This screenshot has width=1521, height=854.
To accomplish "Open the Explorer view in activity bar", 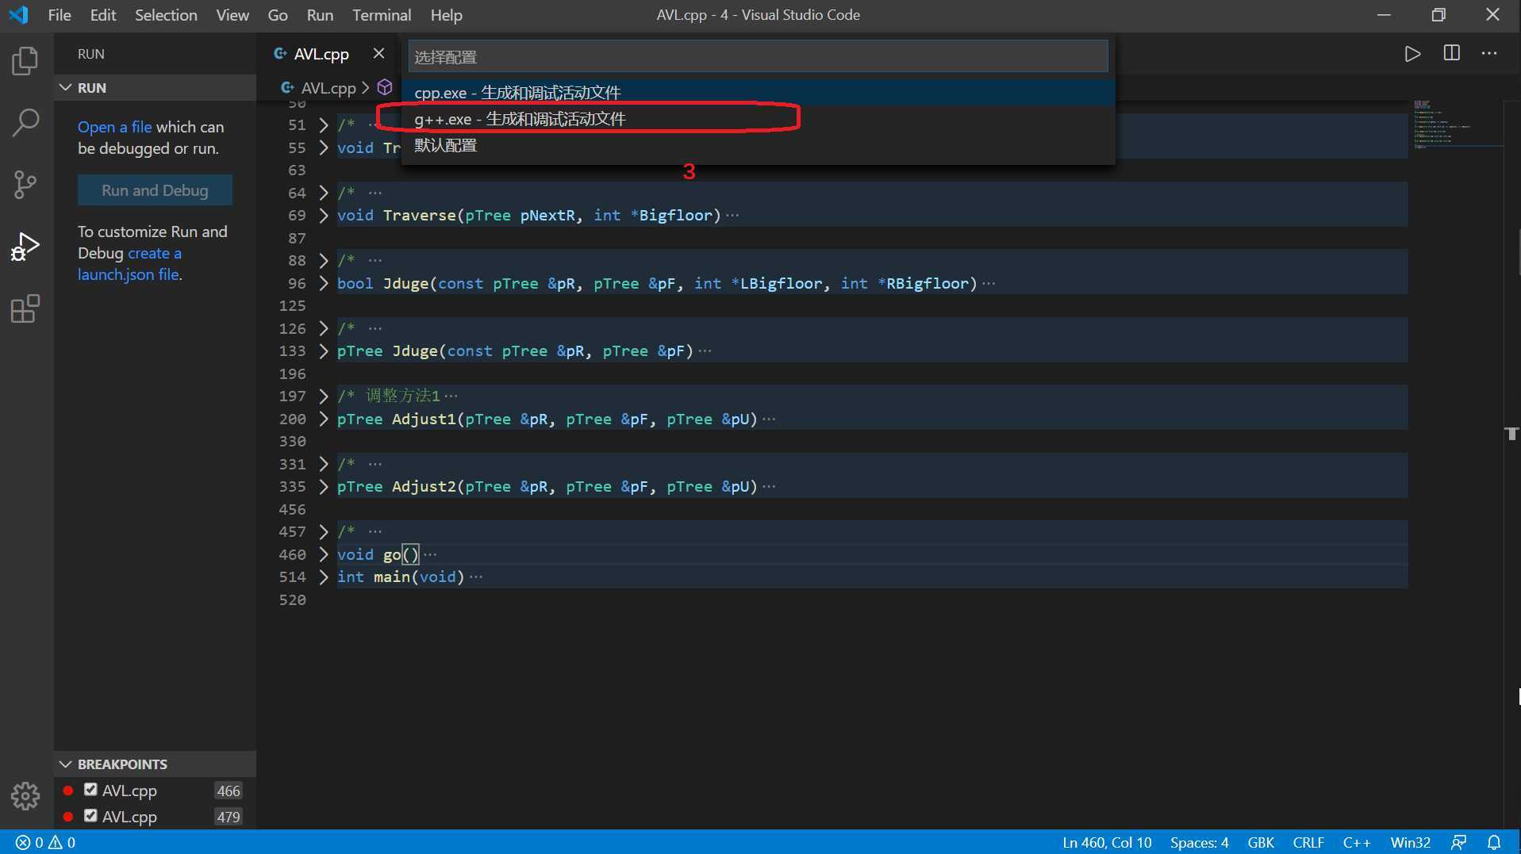I will [x=25, y=61].
